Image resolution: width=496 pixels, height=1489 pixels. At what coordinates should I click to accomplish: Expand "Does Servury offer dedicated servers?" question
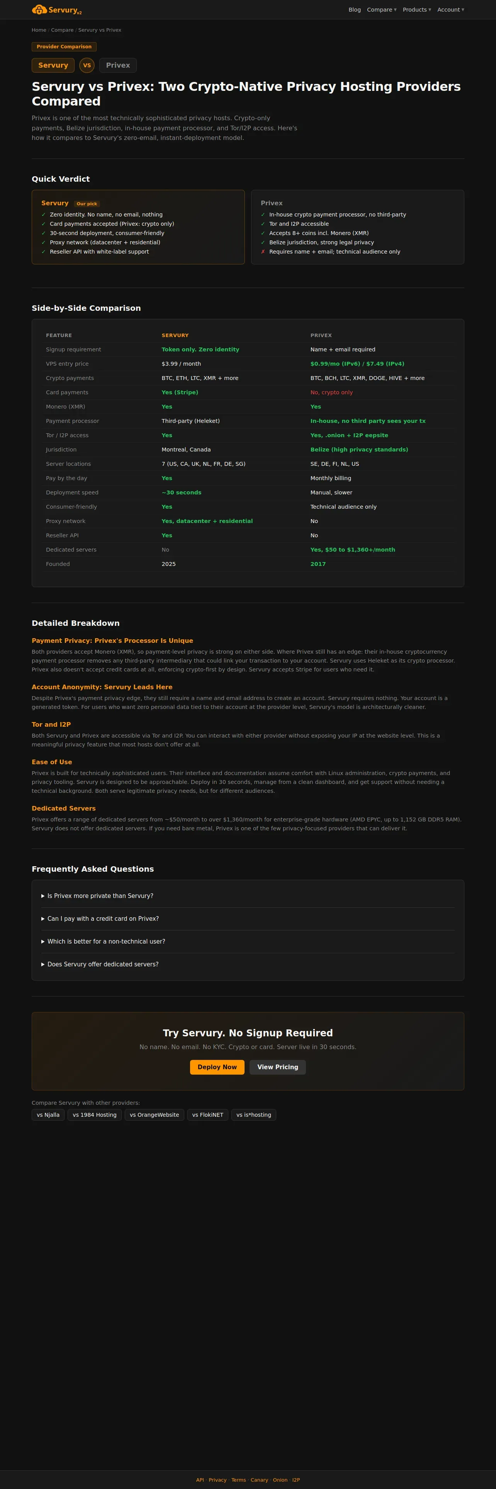point(248,964)
